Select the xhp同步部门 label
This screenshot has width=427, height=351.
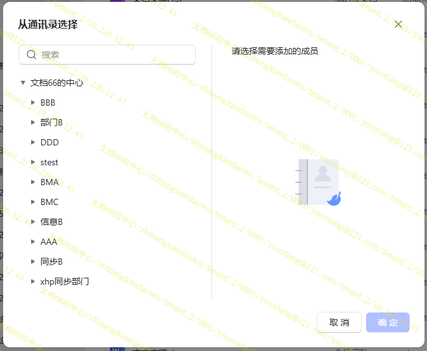(65, 281)
